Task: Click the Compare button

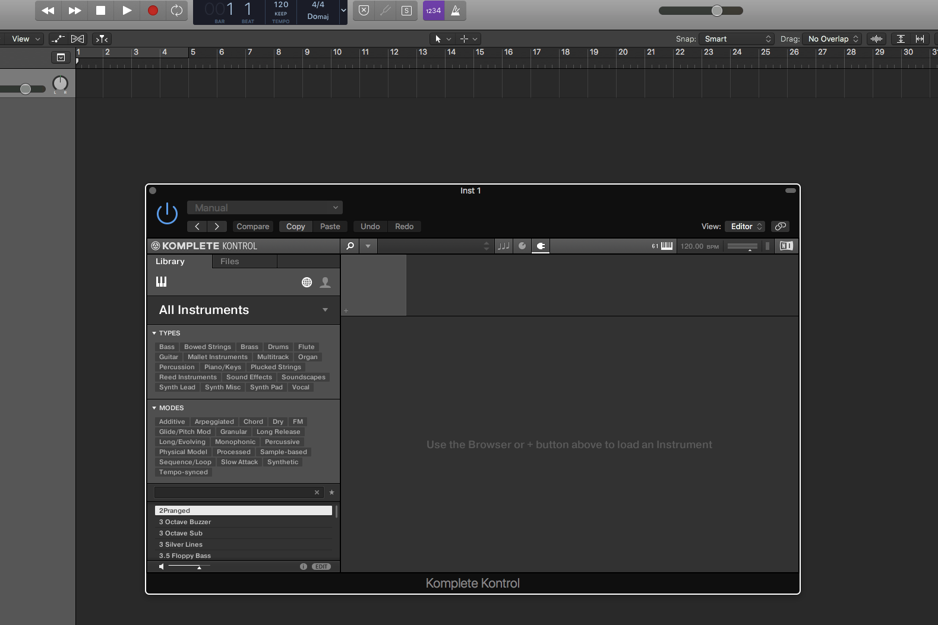Action: [x=253, y=226]
